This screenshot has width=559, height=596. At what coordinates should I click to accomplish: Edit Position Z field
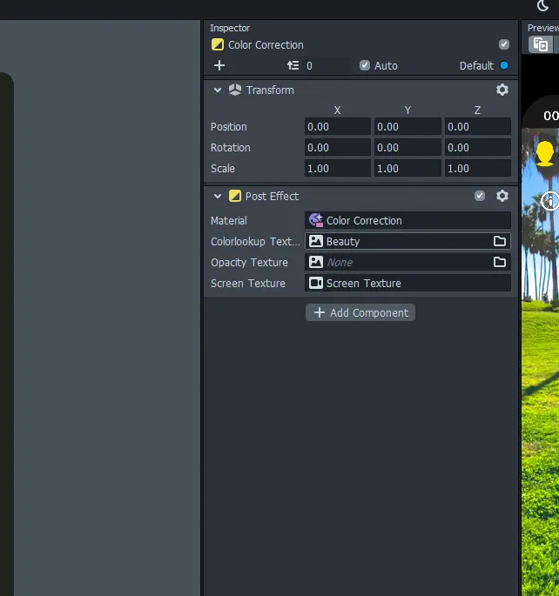pyautogui.click(x=478, y=126)
